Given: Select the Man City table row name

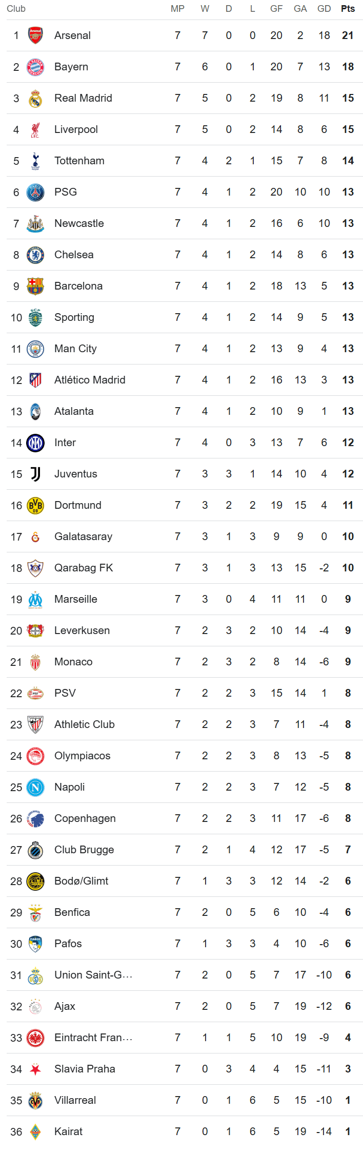Looking at the screenshot, I should (75, 349).
